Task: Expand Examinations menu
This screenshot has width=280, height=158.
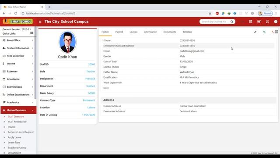Action: (x=18, y=87)
